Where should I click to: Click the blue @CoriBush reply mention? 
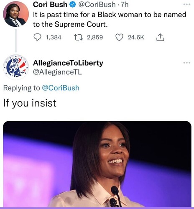(x=61, y=88)
